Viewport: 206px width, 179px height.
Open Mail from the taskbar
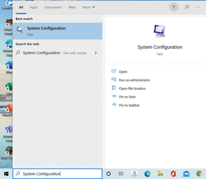pyautogui.click(x=186, y=174)
